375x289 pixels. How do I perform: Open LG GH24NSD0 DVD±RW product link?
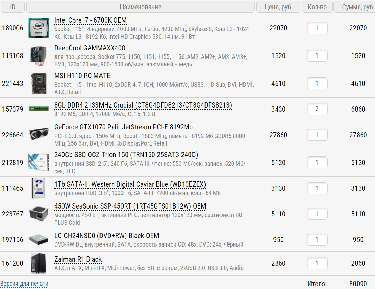click(x=107, y=236)
